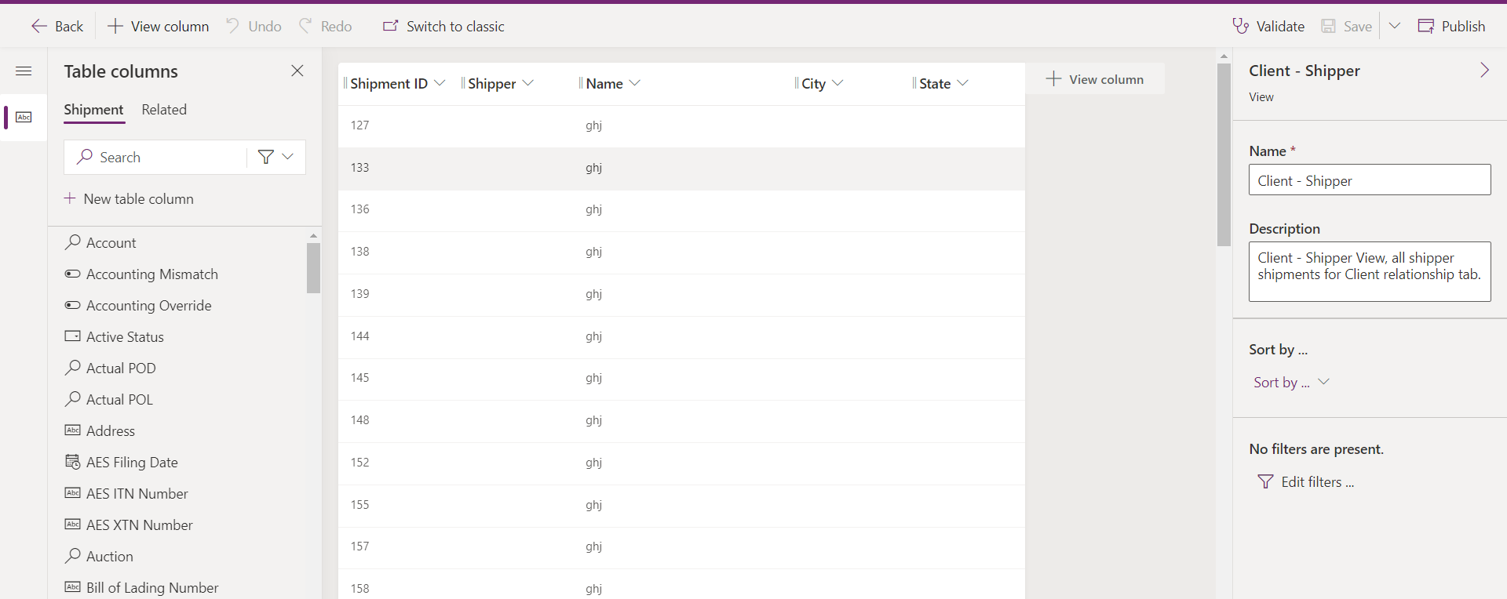
Task: Click the filter funnel icon beside Search
Action: (x=266, y=157)
